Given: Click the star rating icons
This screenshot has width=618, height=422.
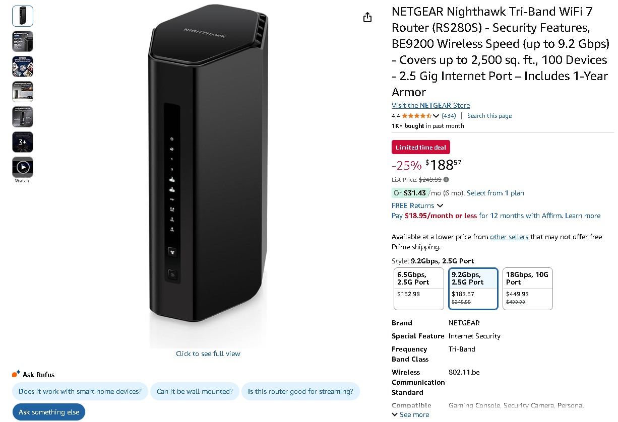Looking at the screenshot, I should [x=416, y=116].
